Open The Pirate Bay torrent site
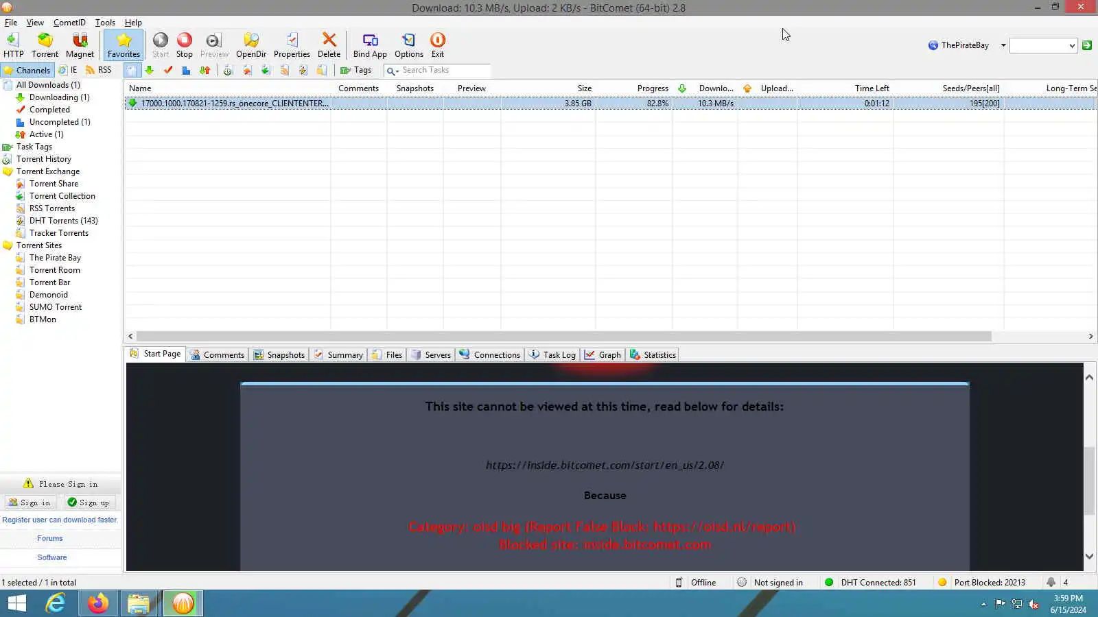Screen dimensions: 1098x617 [55, 258]
